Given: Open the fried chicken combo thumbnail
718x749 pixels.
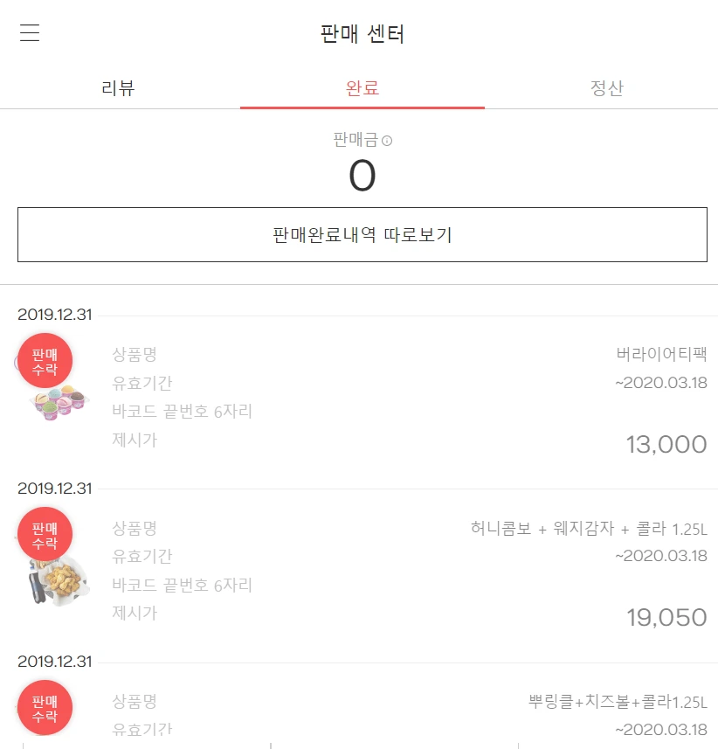Looking at the screenshot, I should click(59, 581).
